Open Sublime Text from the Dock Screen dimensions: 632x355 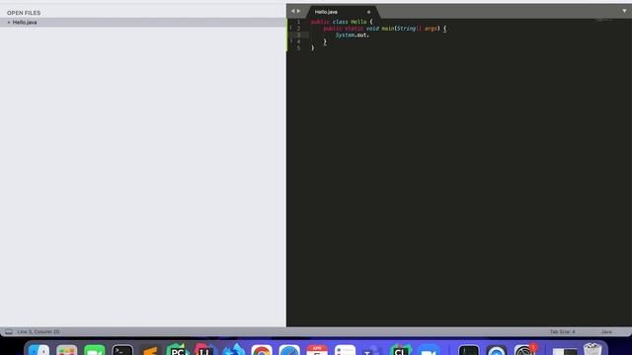pos(150,350)
